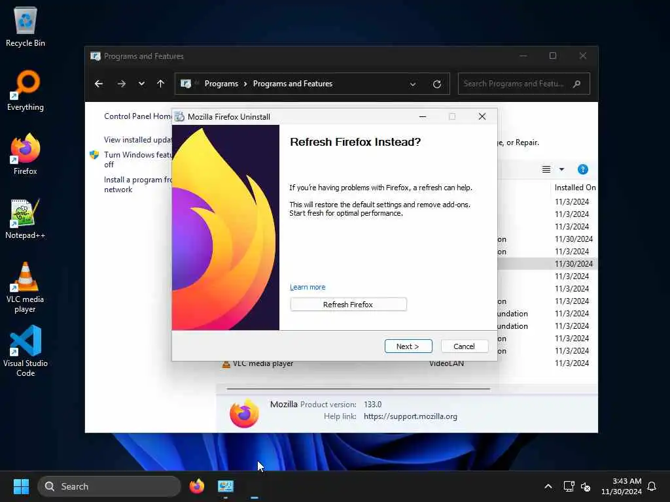670x502 pixels.
Task: Open the Windows Start menu
Action: click(21, 486)
